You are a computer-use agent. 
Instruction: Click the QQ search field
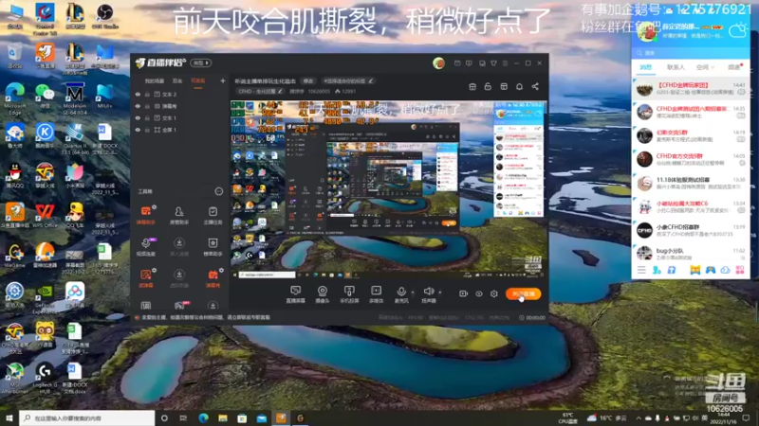(x=691, y=53)
